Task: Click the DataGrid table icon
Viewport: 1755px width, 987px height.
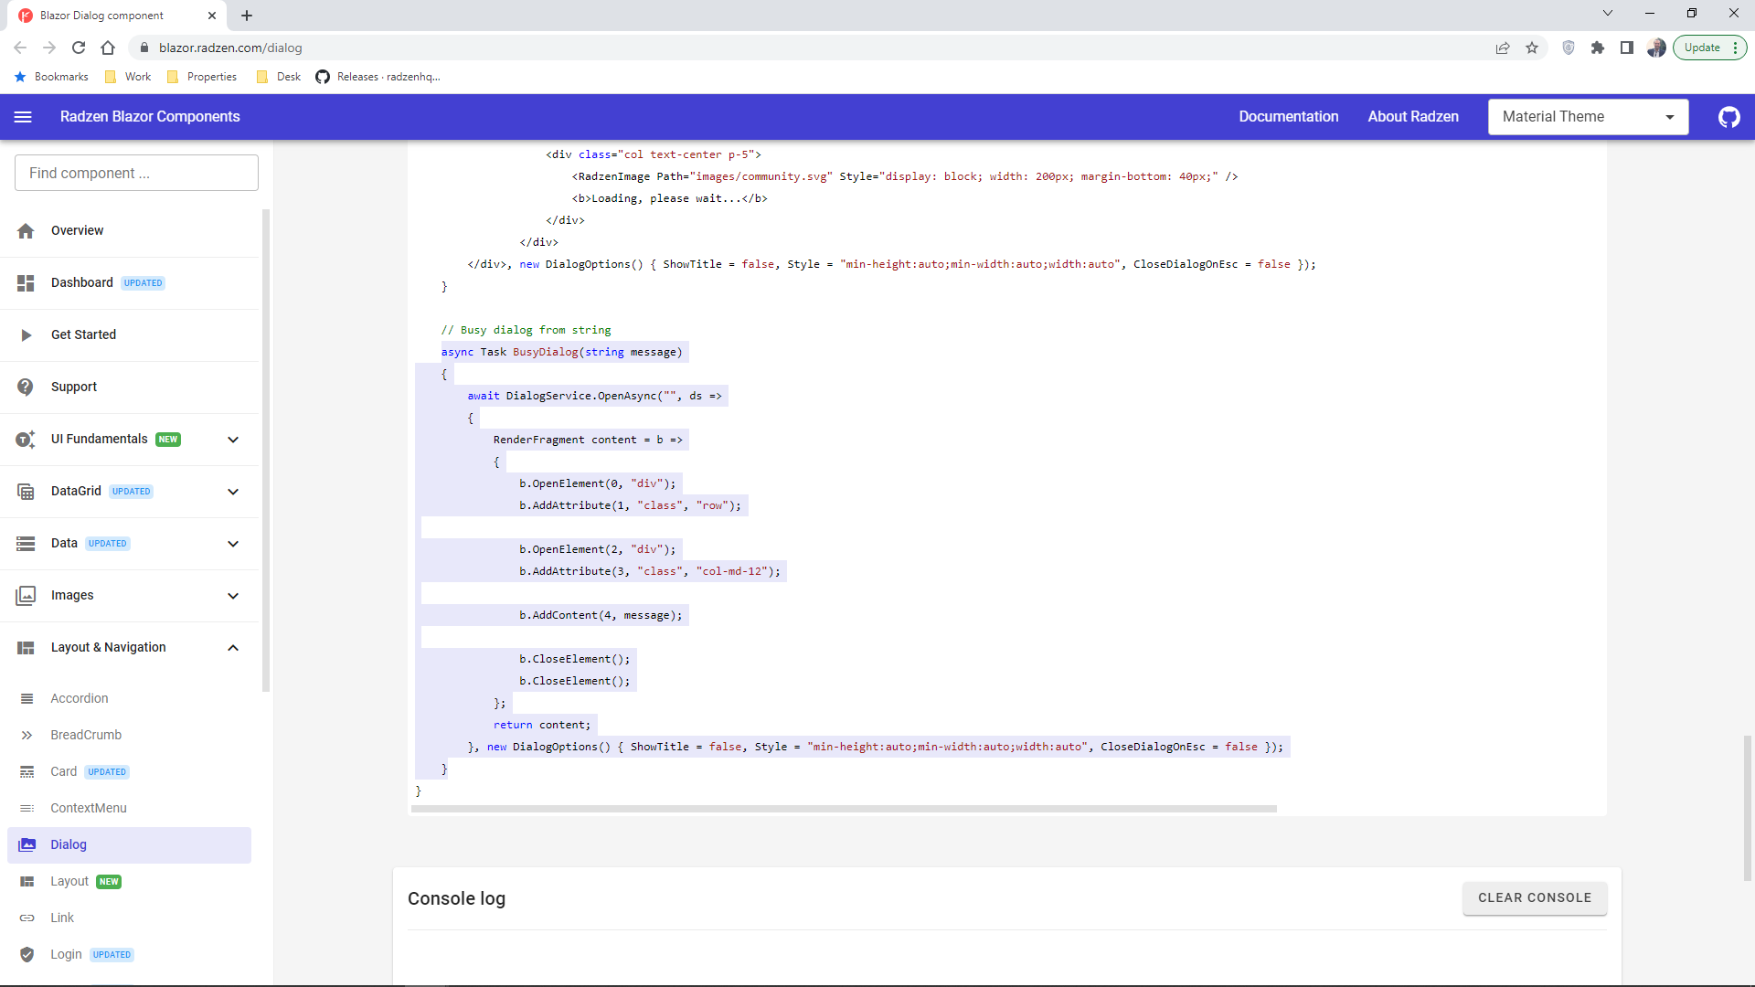Action: click(x=26, y=492)
